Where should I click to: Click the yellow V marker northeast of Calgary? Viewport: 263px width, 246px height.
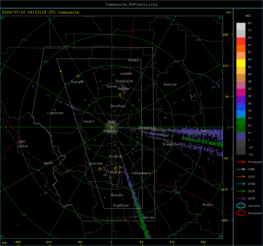click(121, 167)
